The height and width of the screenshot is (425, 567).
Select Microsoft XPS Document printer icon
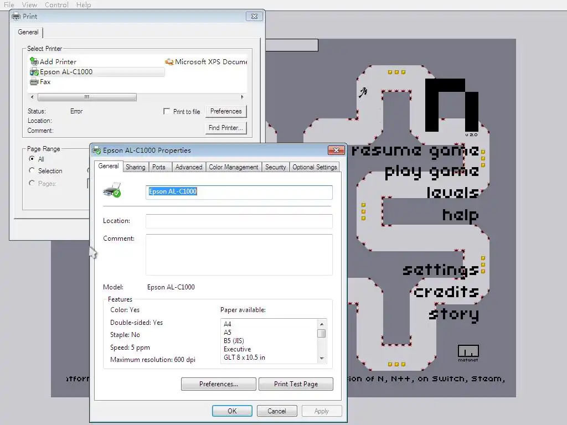(169, 62)
